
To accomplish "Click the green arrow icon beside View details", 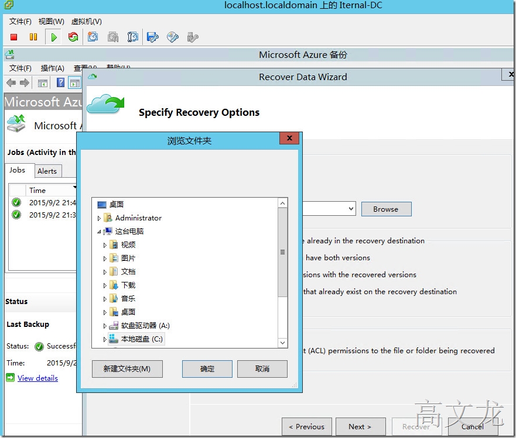I will (x=11, y=378).
